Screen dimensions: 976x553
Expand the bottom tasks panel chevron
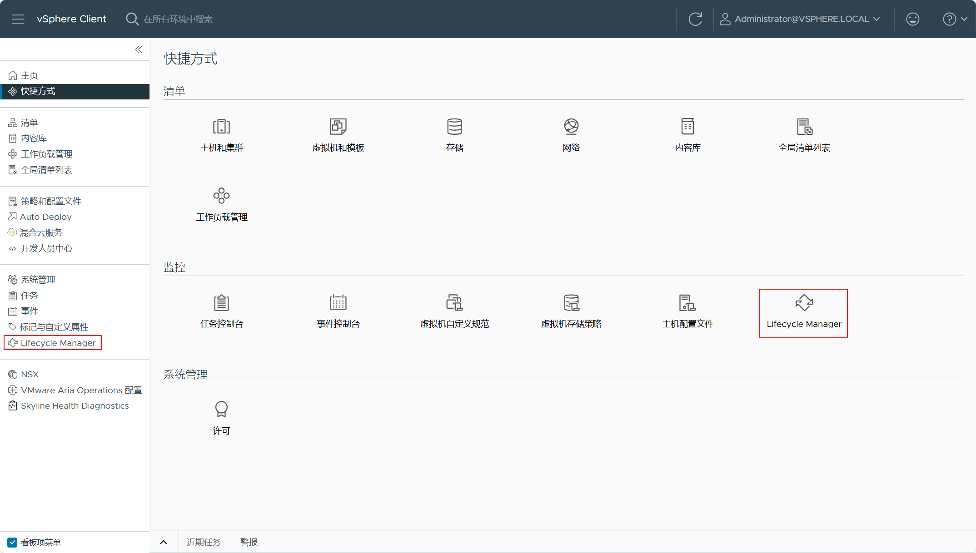click(164, 542)
